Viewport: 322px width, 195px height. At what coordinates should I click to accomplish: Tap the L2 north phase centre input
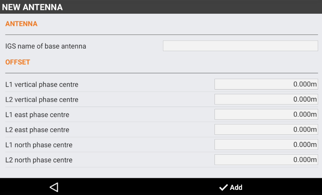point(266,160)
